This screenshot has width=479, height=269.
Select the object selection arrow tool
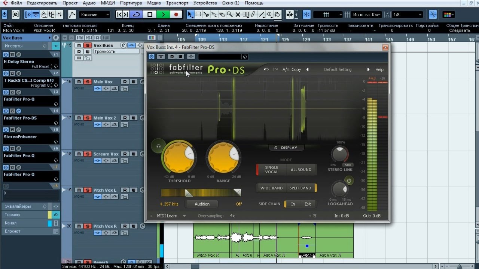tap(190, 15)
